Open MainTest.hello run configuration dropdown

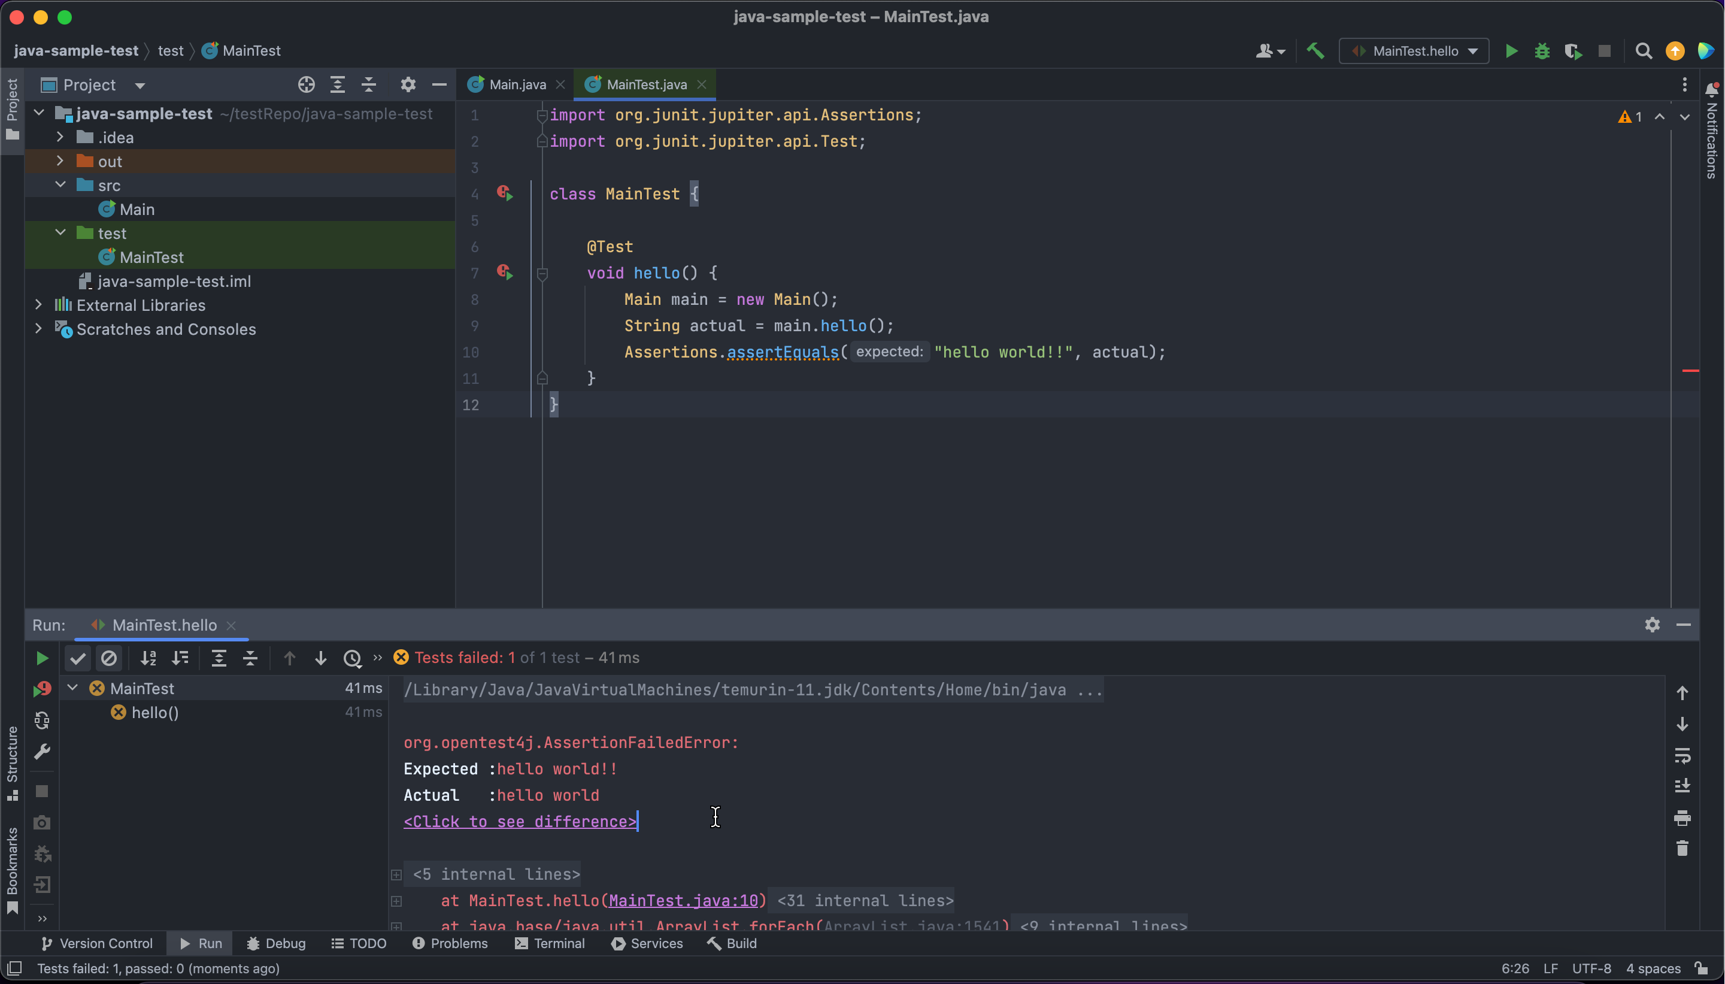pyautogui.click(x=1414, y=52)
